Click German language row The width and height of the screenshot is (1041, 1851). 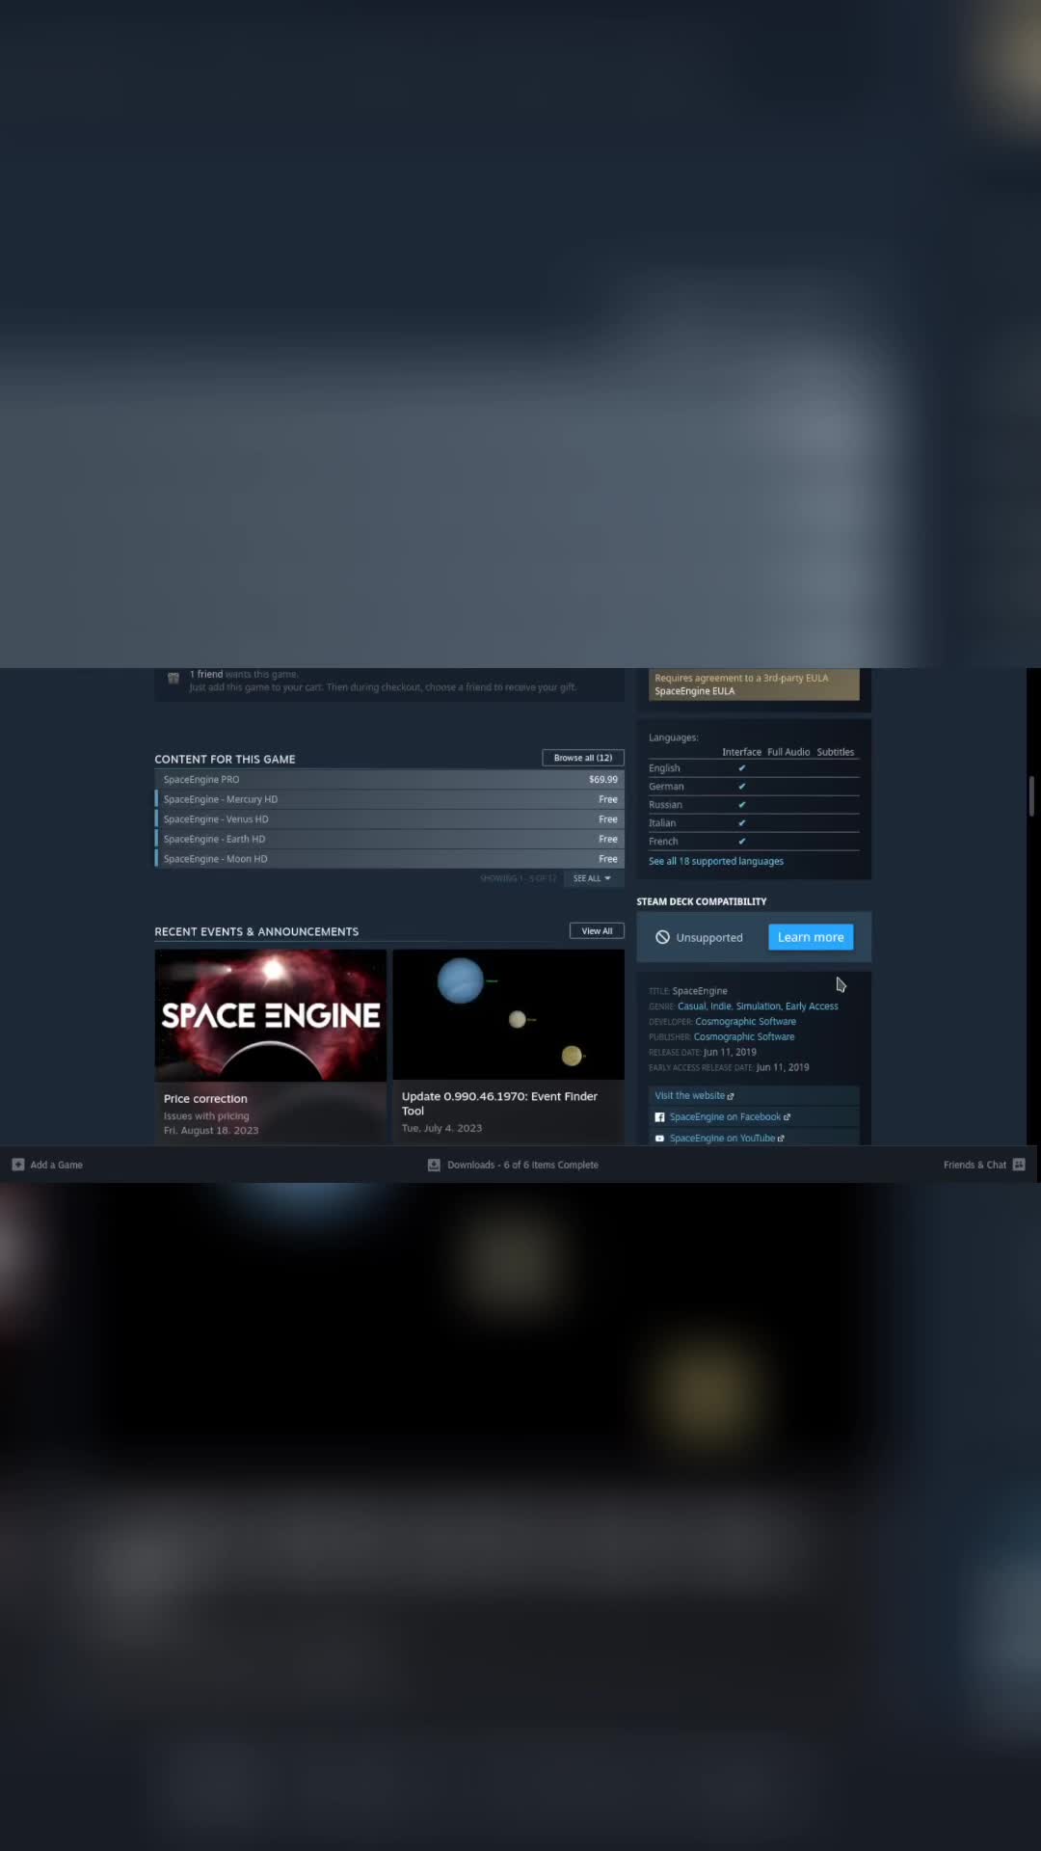point(754,787)
